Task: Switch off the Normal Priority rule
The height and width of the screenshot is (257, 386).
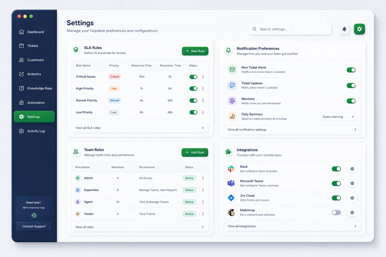Action: pos(193,100)
